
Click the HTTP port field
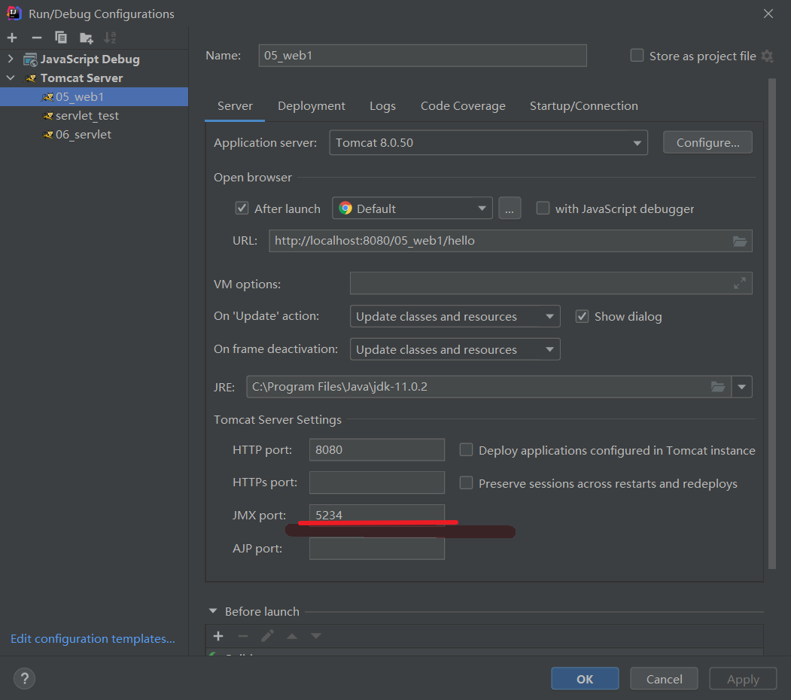coord(377,449)
